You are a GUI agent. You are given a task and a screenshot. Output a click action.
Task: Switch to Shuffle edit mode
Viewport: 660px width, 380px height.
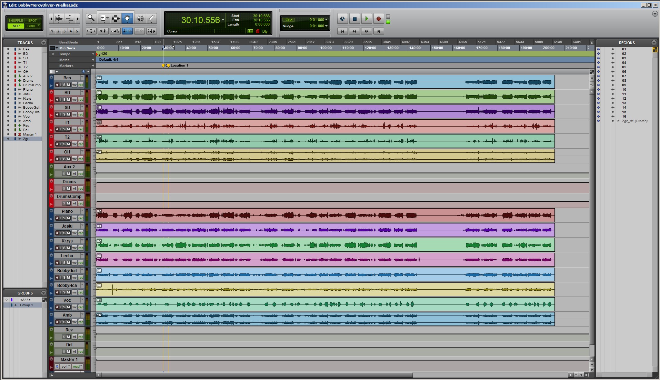coord(16,20)
